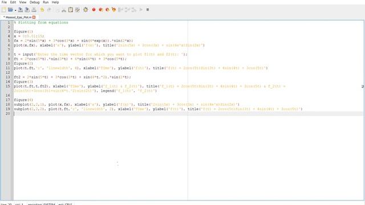Click the subplot(2,2,1) code line
Viewport: 365px width, 205px height.
coord(127,105)
